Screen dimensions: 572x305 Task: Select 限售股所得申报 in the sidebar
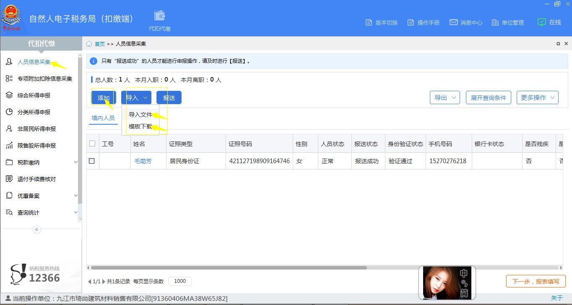click(38, 145)
